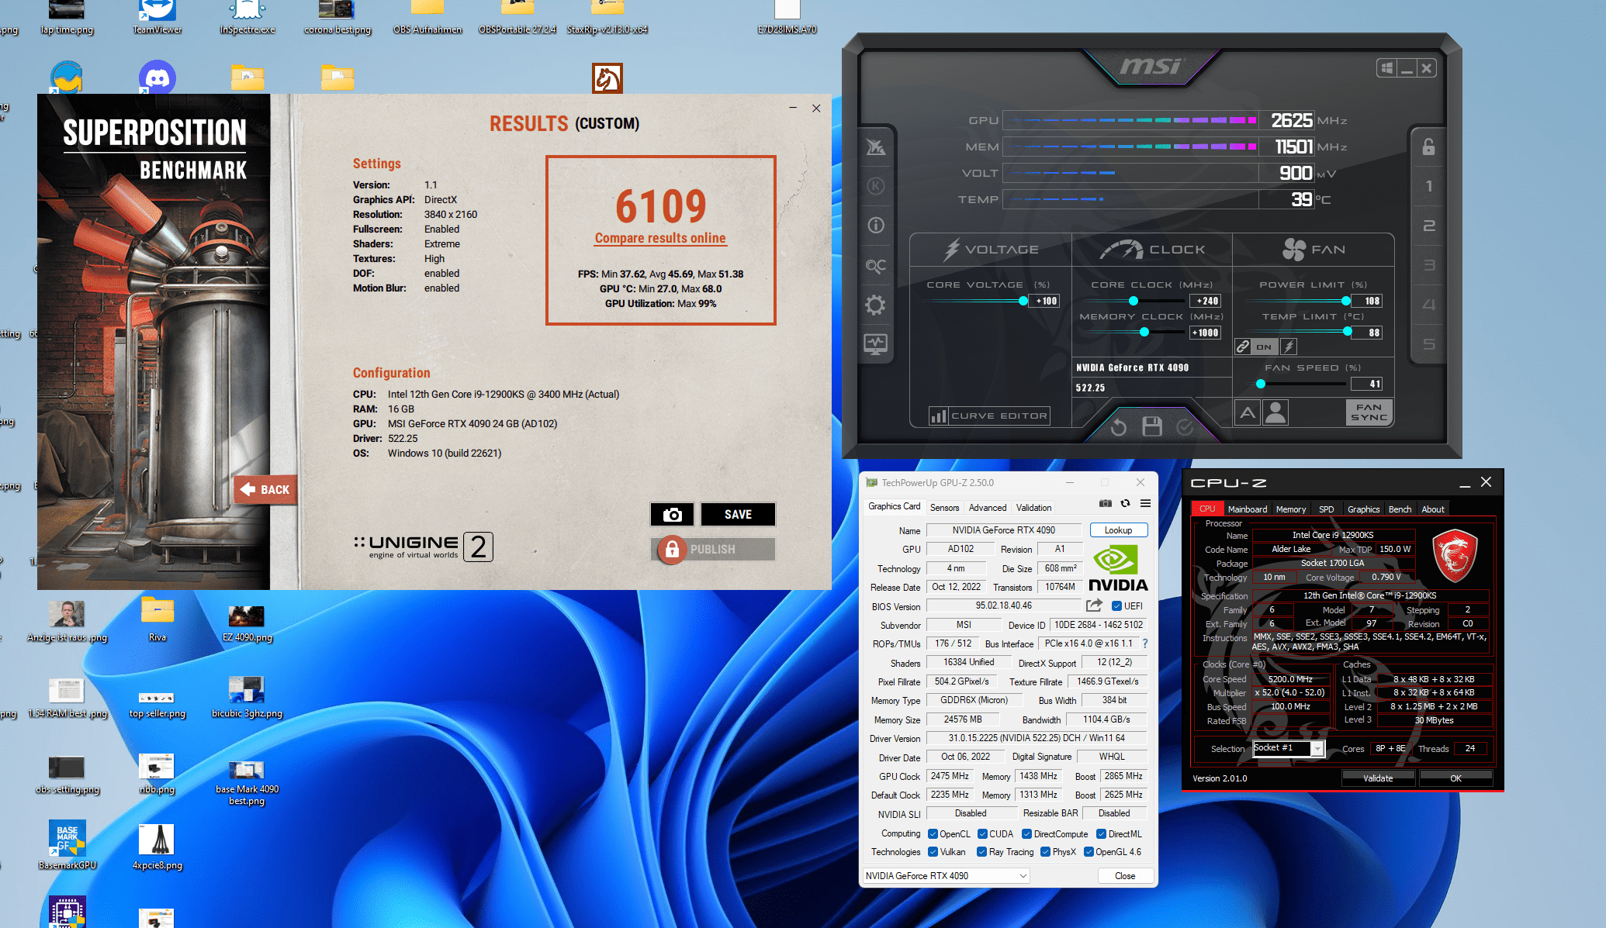Viewport: 1606px width, 928px height.
Task: Toggle the Vulkan checkbox in GPU-Z
Action: tap(933, 852)
